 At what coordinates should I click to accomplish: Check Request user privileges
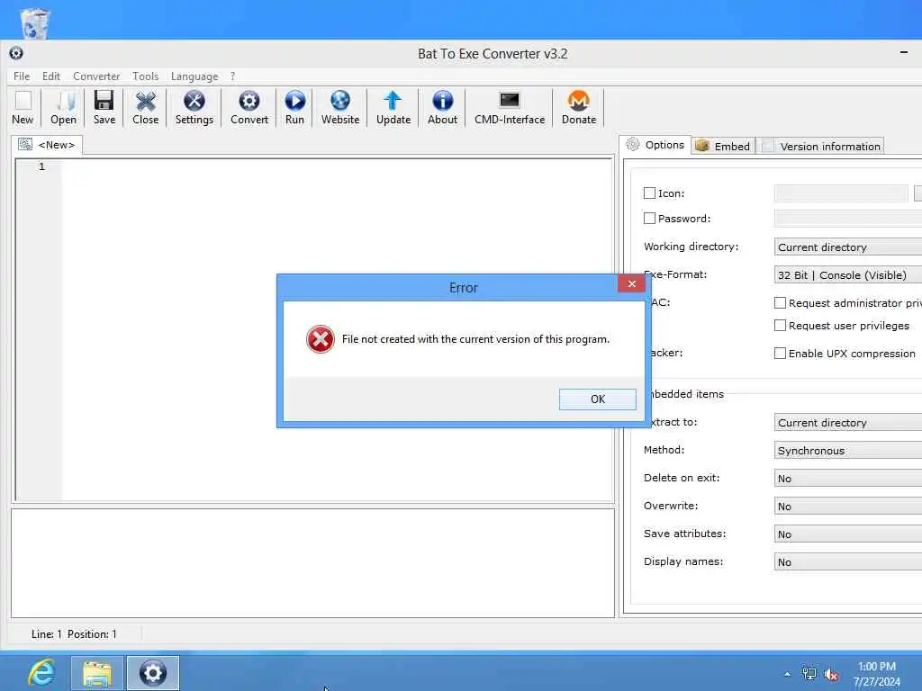tap(780, 326)
